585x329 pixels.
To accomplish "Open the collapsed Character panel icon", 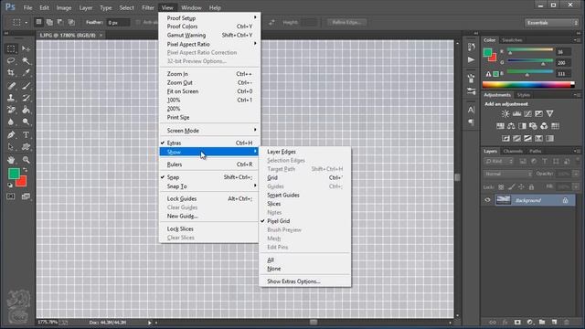I will [472, 110].
